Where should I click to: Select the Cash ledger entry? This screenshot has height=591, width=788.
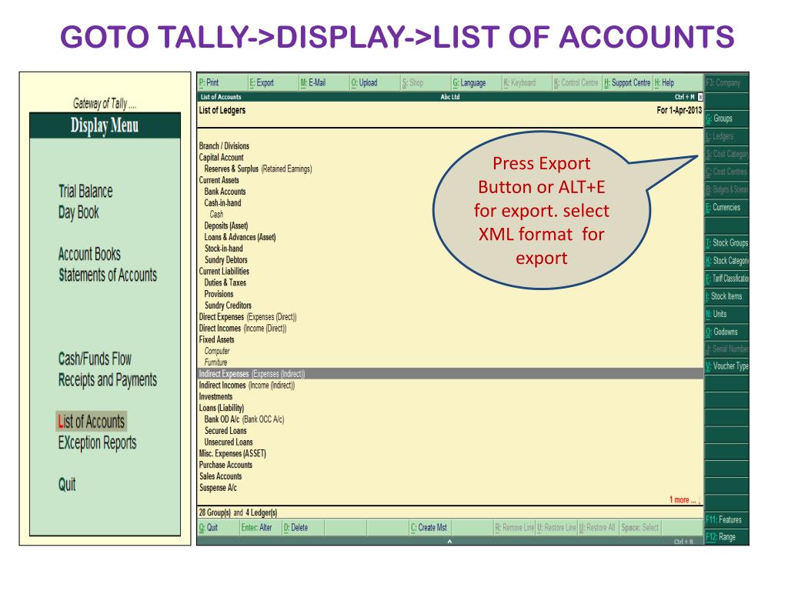(216, 215)
